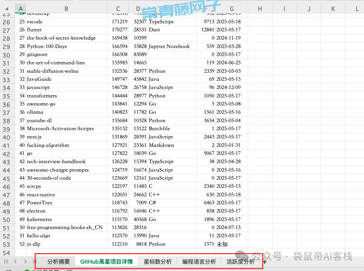This screenshot has height=271, width=364.
Task: Select the GitHub高星项目详情 sheet tab
Action: coord(107,262)
